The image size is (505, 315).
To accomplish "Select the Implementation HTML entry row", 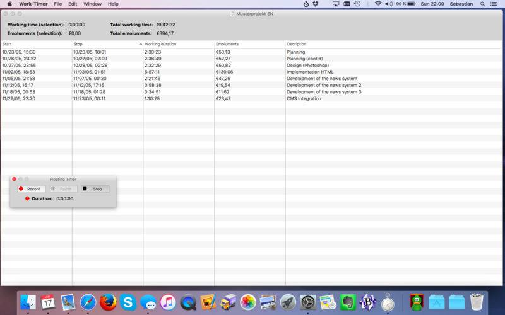I will (251, 72).
